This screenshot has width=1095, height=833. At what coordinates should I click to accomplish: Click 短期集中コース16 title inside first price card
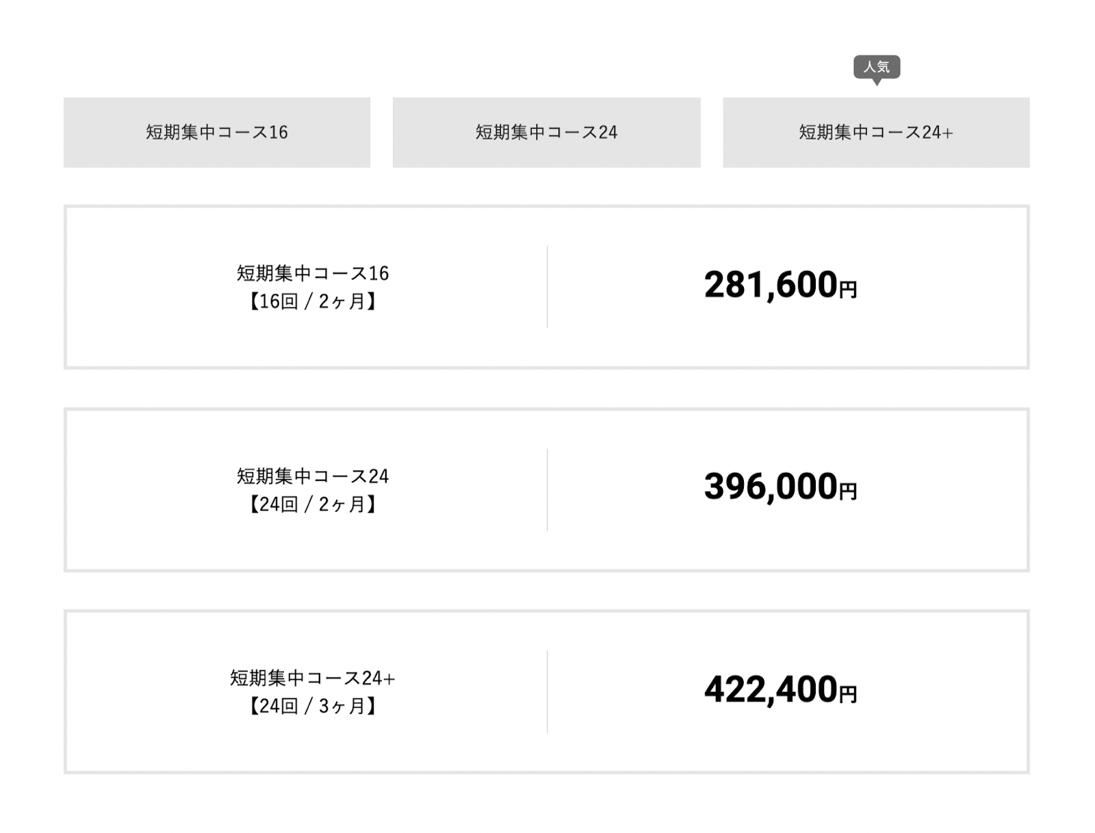pyautogui.click(x=313, y=273)
